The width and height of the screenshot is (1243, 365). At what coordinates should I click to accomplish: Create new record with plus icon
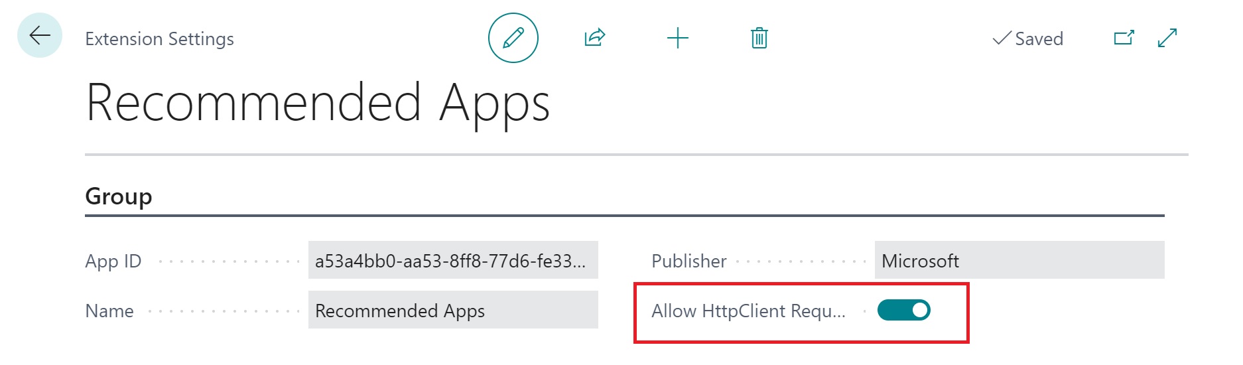coord(677,38)
